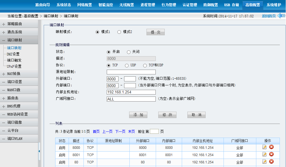Delete the port 80 mapping entry
Screen dimensions: 286x167
(x=271, y=161)
